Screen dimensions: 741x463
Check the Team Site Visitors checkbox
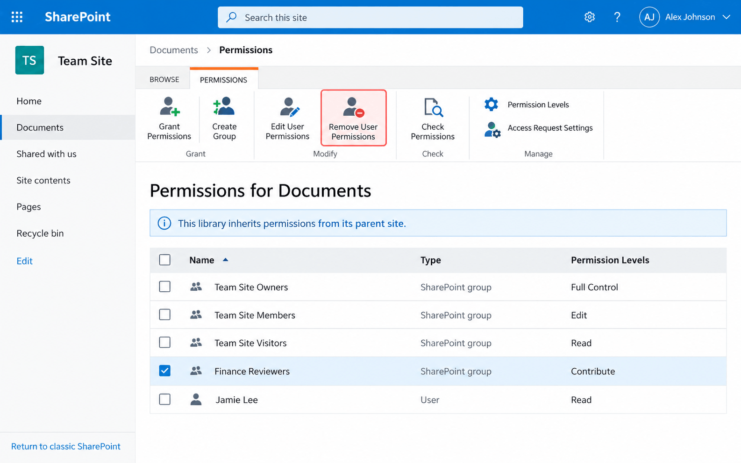(x=165, y=343)
